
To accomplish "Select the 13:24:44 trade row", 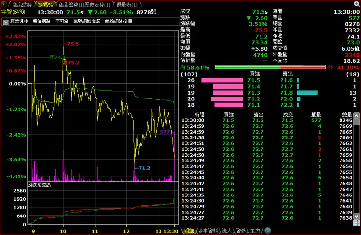I will pos(267,178).
